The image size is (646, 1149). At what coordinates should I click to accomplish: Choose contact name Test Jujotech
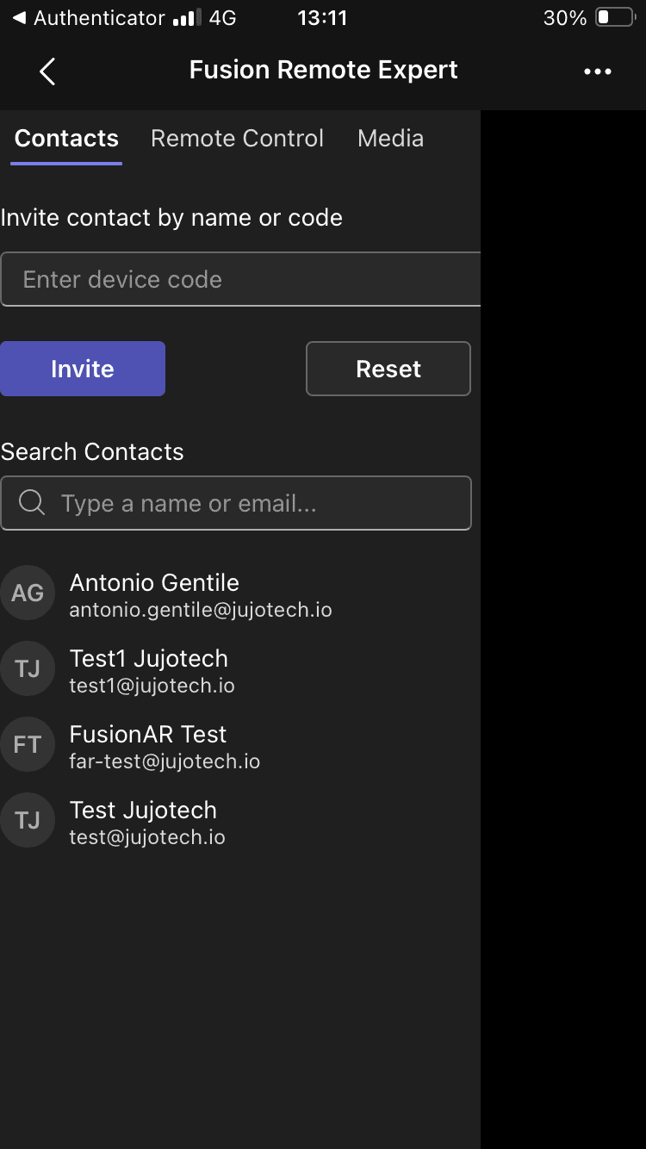[143, 811]
